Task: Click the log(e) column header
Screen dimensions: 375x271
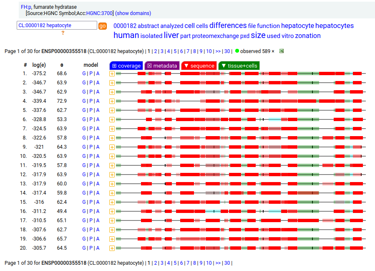Action: (x=39, y=65)
